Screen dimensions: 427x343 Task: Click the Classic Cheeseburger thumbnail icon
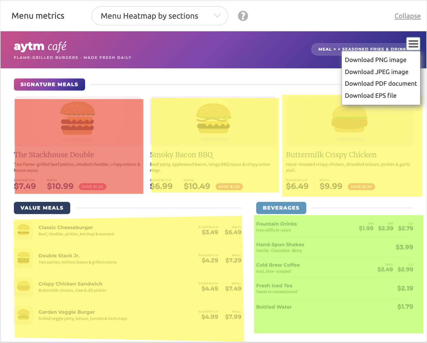[x=24, y=230]
